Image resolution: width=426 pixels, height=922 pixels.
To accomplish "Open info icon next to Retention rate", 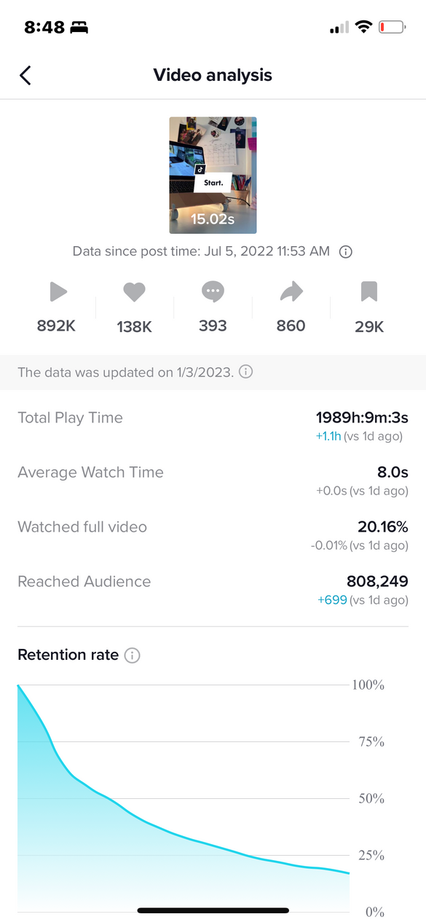I will pyautogui.click(x=132, y=655).
